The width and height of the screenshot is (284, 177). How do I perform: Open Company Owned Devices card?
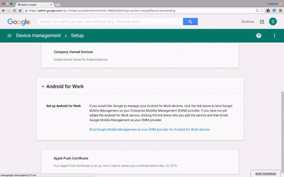140,55
